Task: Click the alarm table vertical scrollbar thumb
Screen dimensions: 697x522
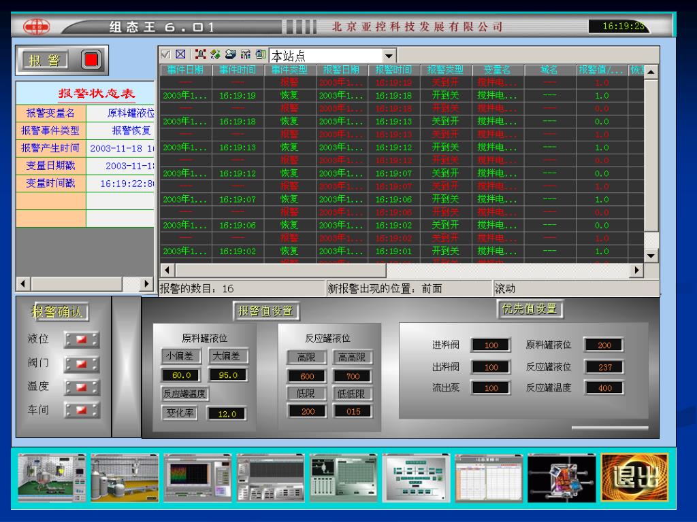Action: (x=651, y=155)
